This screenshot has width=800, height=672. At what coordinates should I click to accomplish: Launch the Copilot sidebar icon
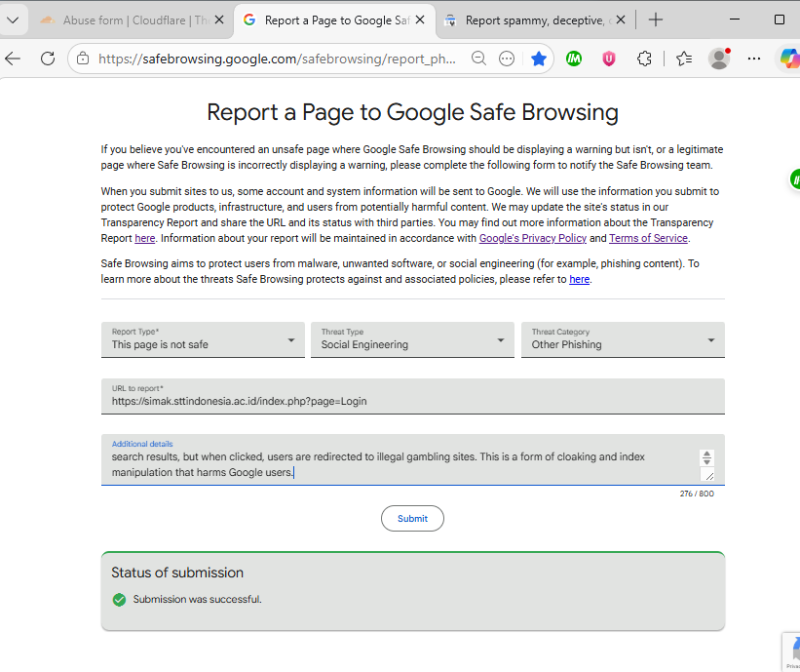pyautogui.click(x=790, y=59)
